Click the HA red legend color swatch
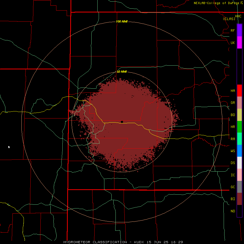This screenshot has width=244, height=244. [x=239, y=91]
